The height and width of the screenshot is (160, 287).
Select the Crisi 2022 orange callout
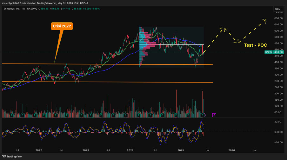coord(62,26)
